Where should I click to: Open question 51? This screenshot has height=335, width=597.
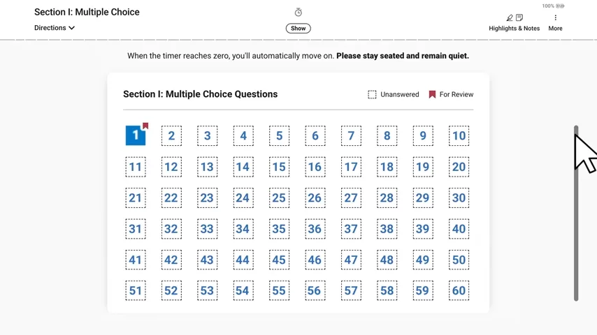135,290
